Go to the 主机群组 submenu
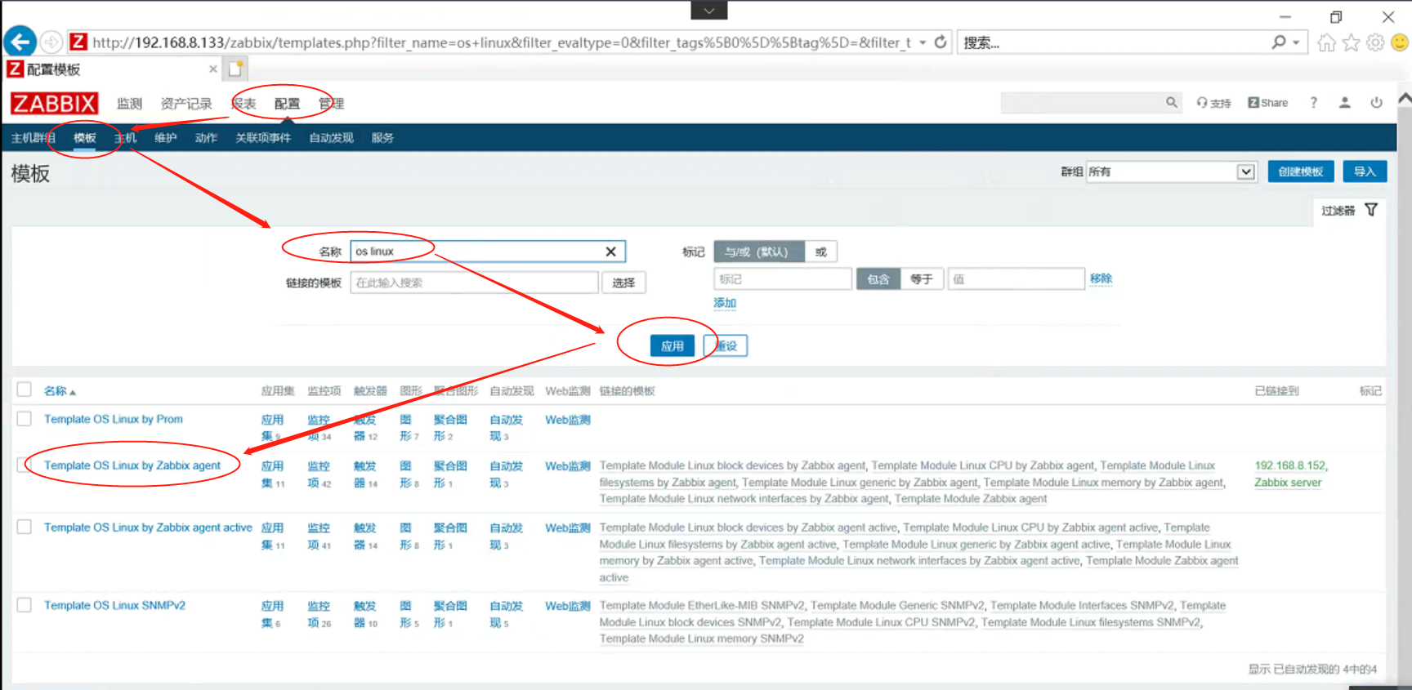The width and height of the screenshot is (1412, 690). [33, 138]
